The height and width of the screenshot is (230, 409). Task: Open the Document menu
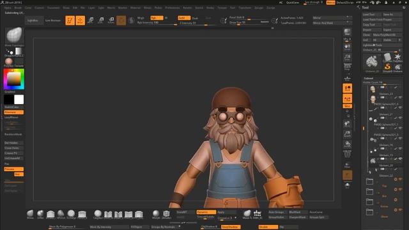pyautogui.click(x=53, y=8)
